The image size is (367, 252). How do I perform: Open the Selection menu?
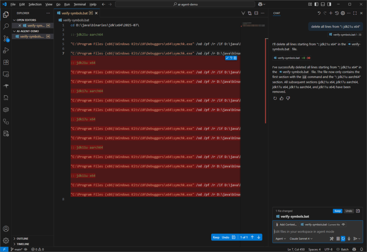click(x=35, y=4)
